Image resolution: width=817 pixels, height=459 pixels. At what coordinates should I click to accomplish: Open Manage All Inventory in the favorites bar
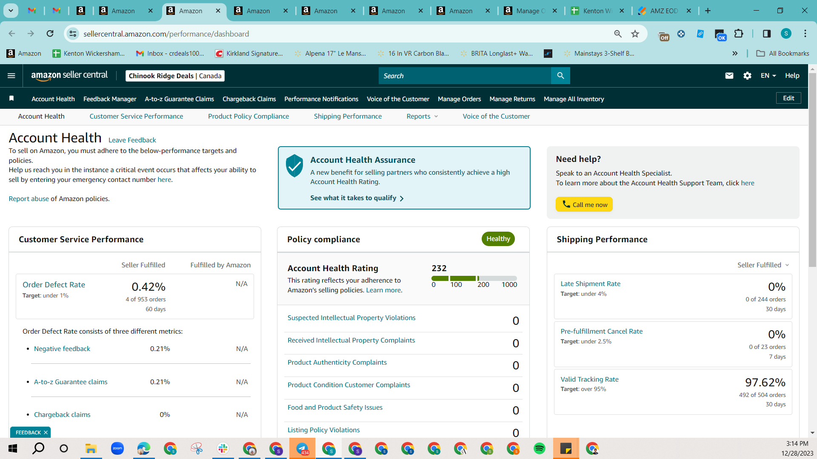coord(574,99)
